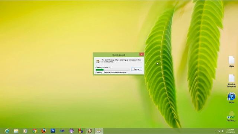Open the network tray icon
This screenshot has height=134, width=238.
coord(219,131)
